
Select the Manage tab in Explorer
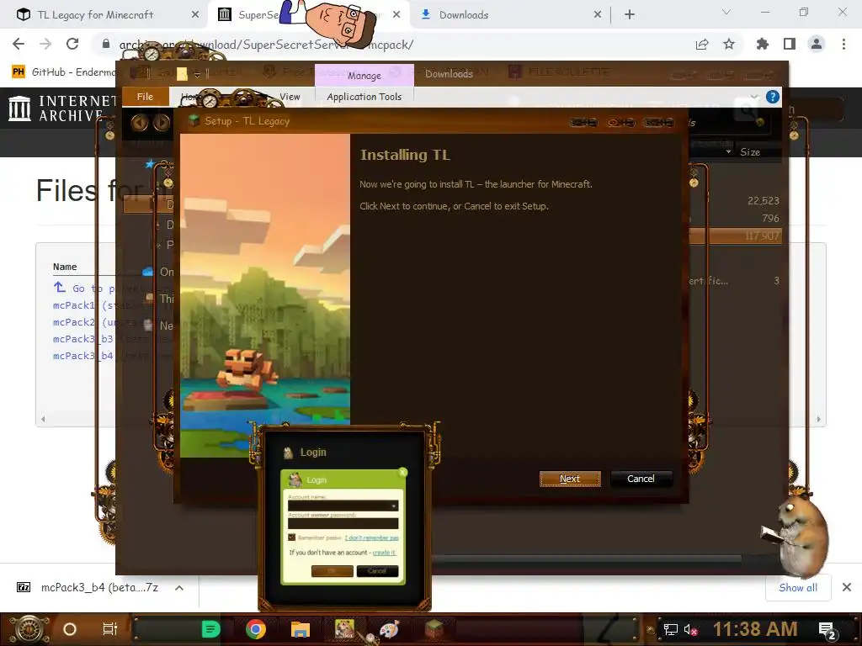(x=364, y=75)
